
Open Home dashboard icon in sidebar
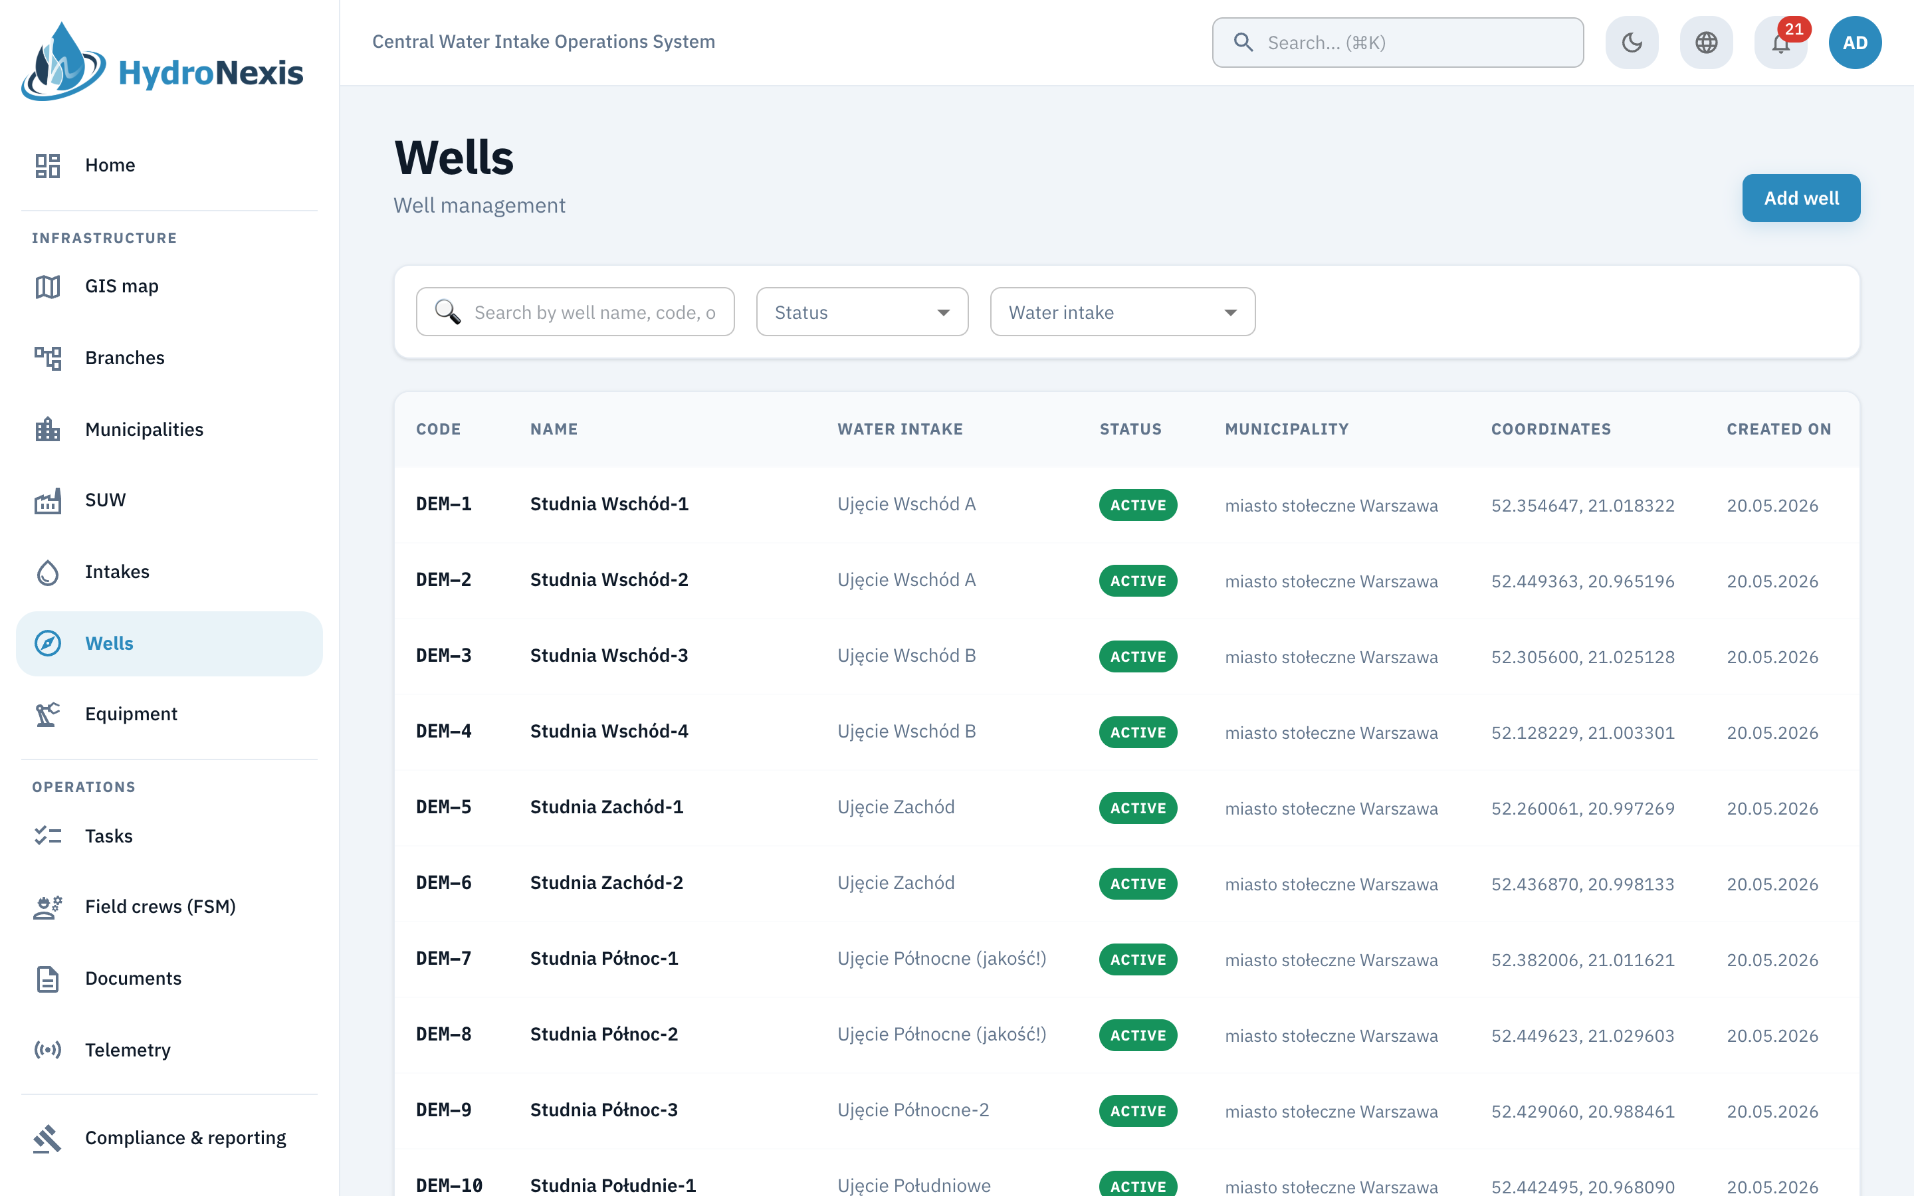(x=47, y=165)
